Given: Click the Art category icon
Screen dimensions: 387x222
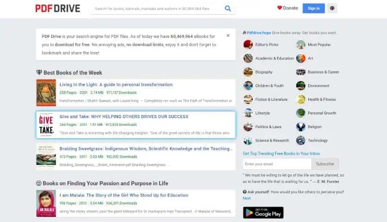Looking at the screenshot, I should click(x=300, y=58).
